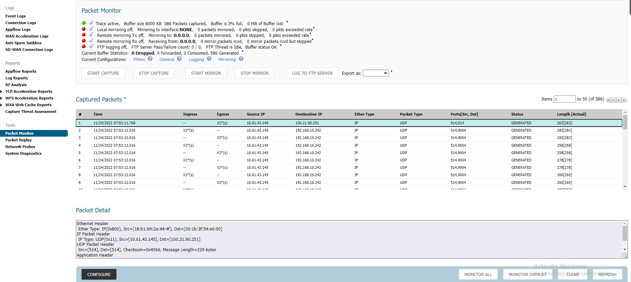Jump to the first page of captured packets

[x=608, y=100]
